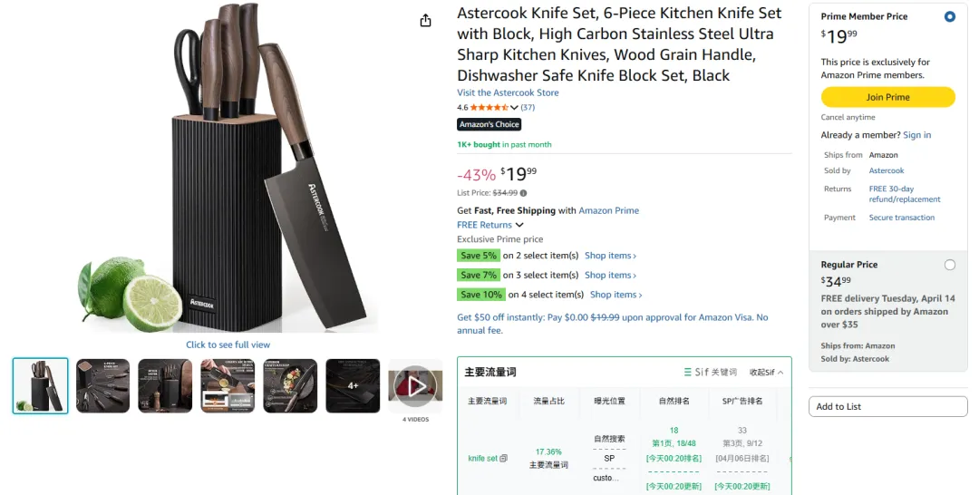Click the share icon above product image

(425, 21)
